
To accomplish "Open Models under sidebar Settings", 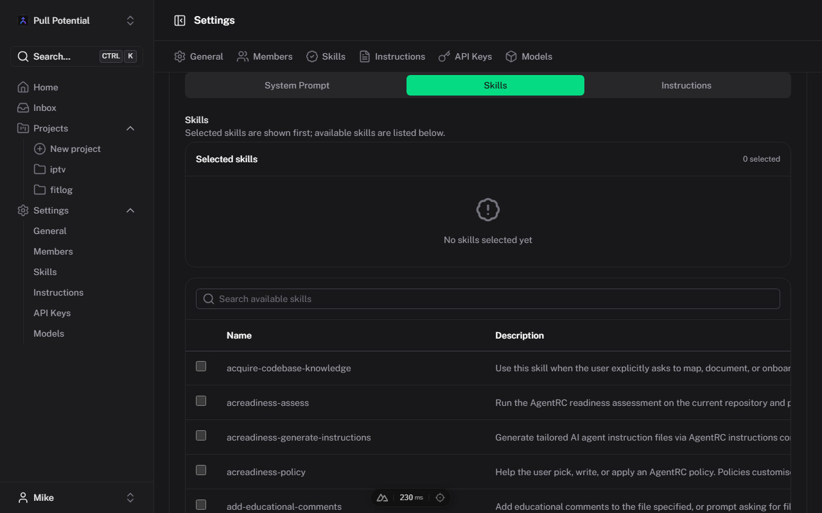I will (x=49, y=333).
